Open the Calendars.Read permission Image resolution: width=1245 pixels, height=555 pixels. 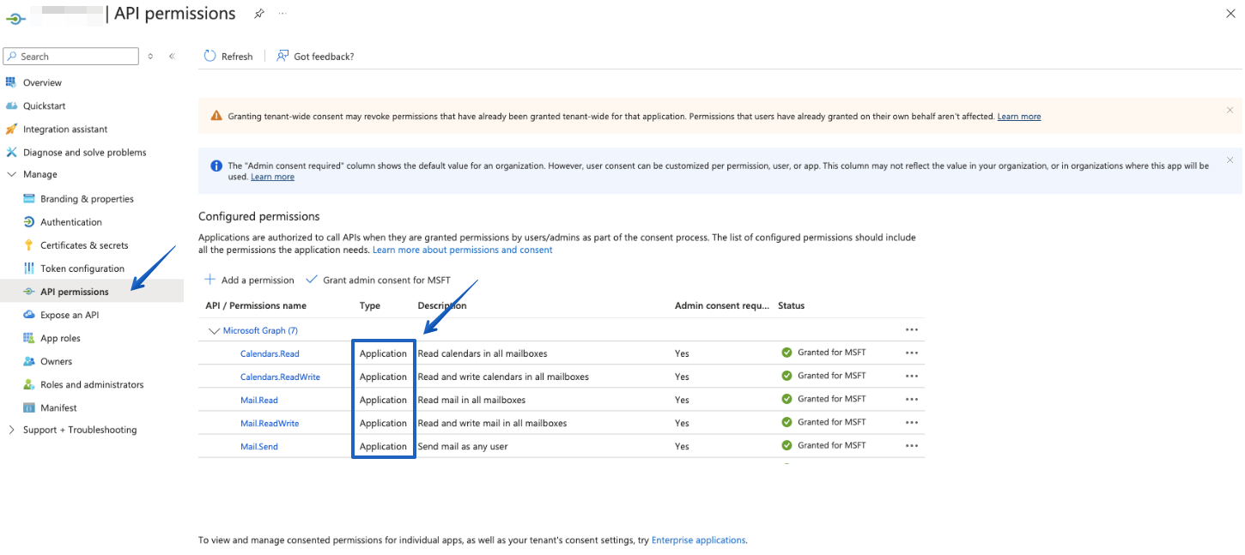[x=270, y=353]
